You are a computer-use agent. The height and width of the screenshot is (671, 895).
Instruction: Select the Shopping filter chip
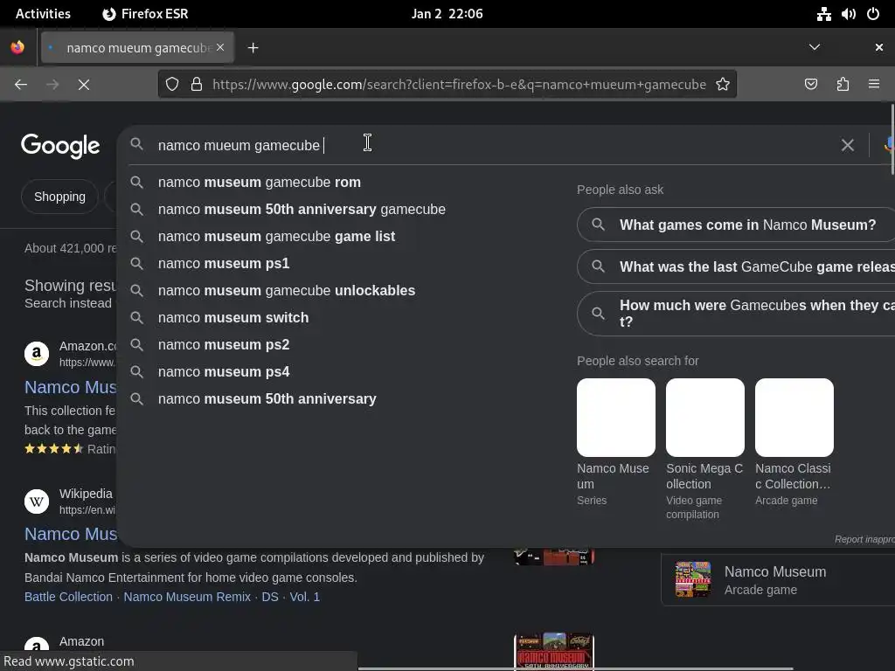[x=59, y=197]
